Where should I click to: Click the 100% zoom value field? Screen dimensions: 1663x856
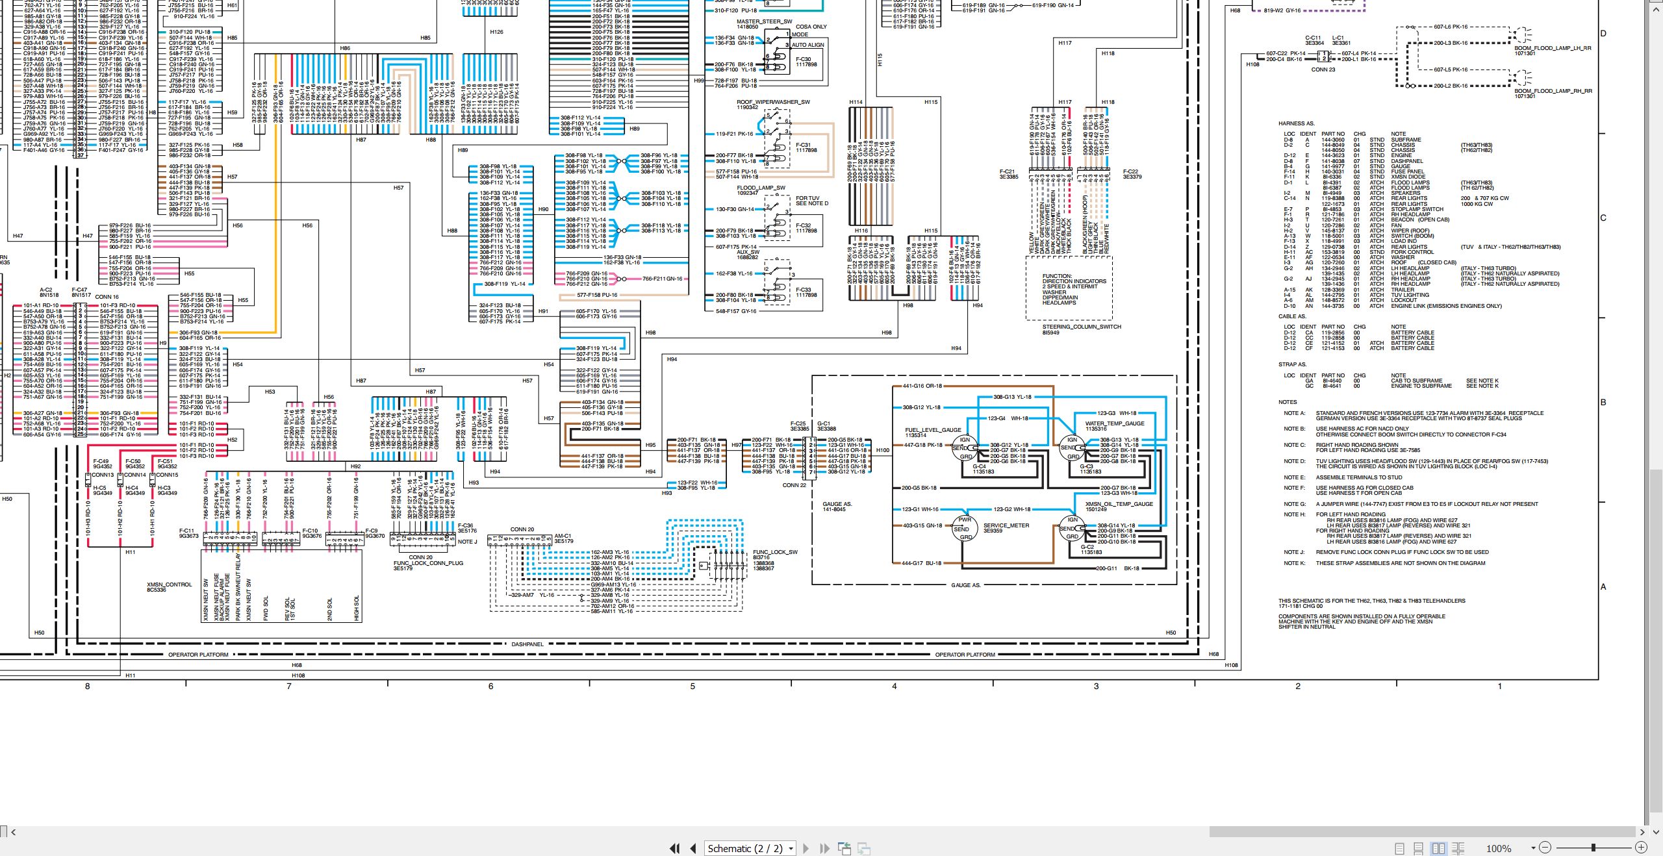pyautogui.click(x=1499, y=848)
